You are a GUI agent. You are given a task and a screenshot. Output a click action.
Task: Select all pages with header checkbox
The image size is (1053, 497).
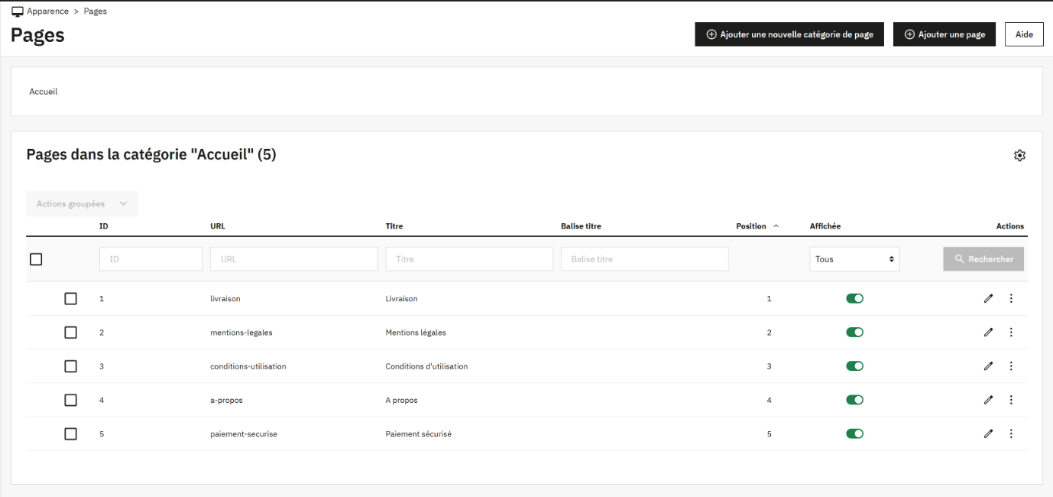[x=36, y=259]
